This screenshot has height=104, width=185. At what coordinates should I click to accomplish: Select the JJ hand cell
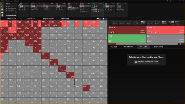[29, 43]
